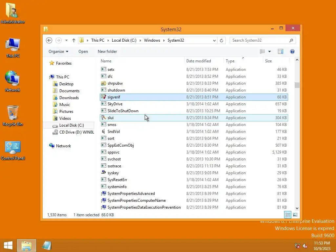Viewport: 336px width, 252px height.
Task: Select CD Drive (D:) WIN8L in navigation pane
Action: point(76,132)
